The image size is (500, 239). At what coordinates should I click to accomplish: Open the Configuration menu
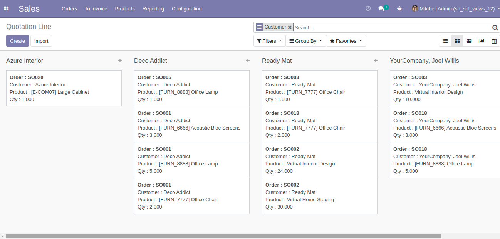(186, 8)
